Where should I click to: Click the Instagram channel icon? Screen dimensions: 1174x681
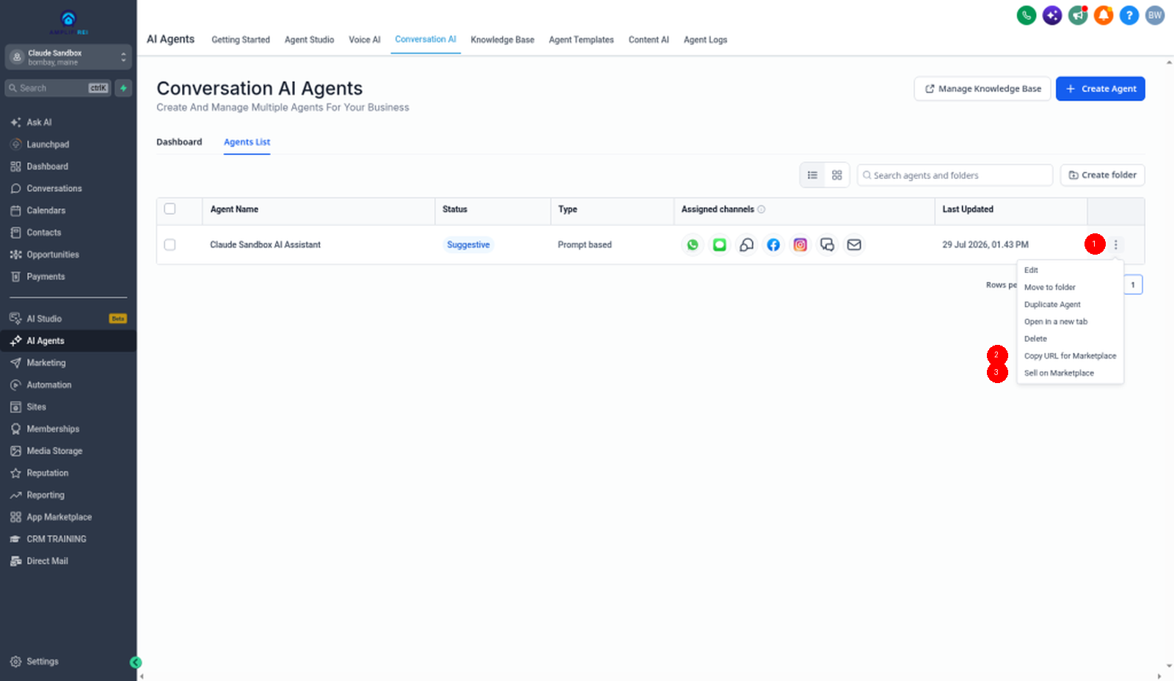(801, 245)
